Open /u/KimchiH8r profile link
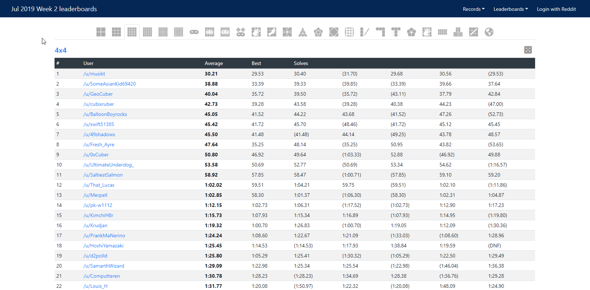 tap(98, 215)
